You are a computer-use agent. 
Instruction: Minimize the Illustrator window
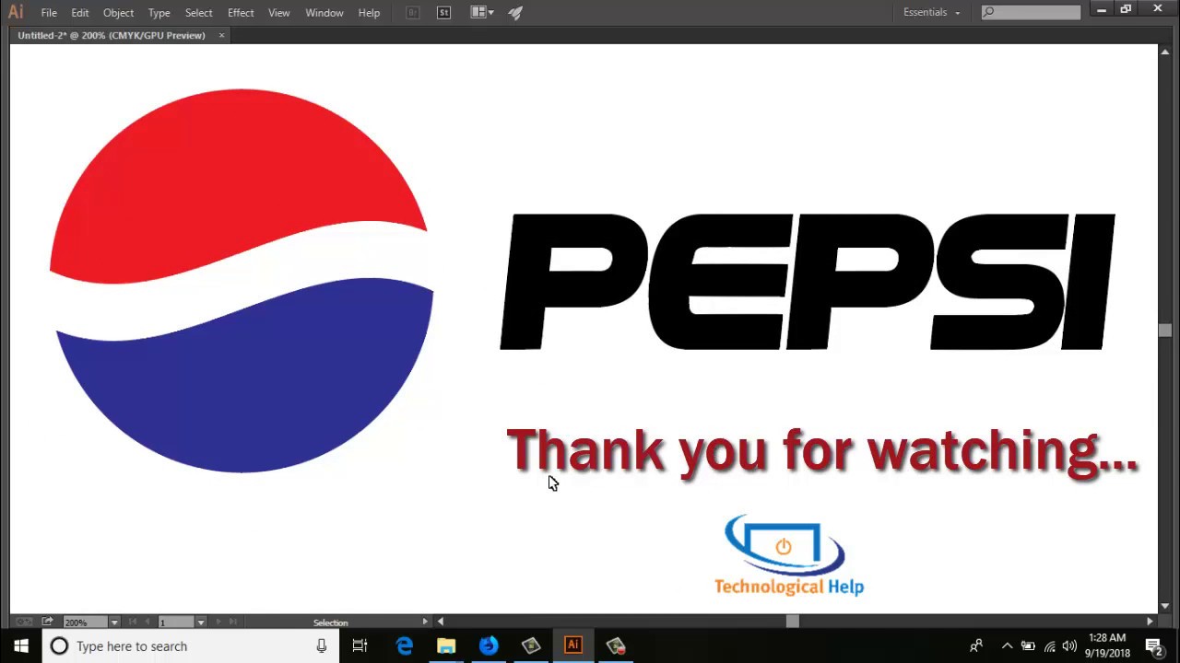tap(1102, 10)
